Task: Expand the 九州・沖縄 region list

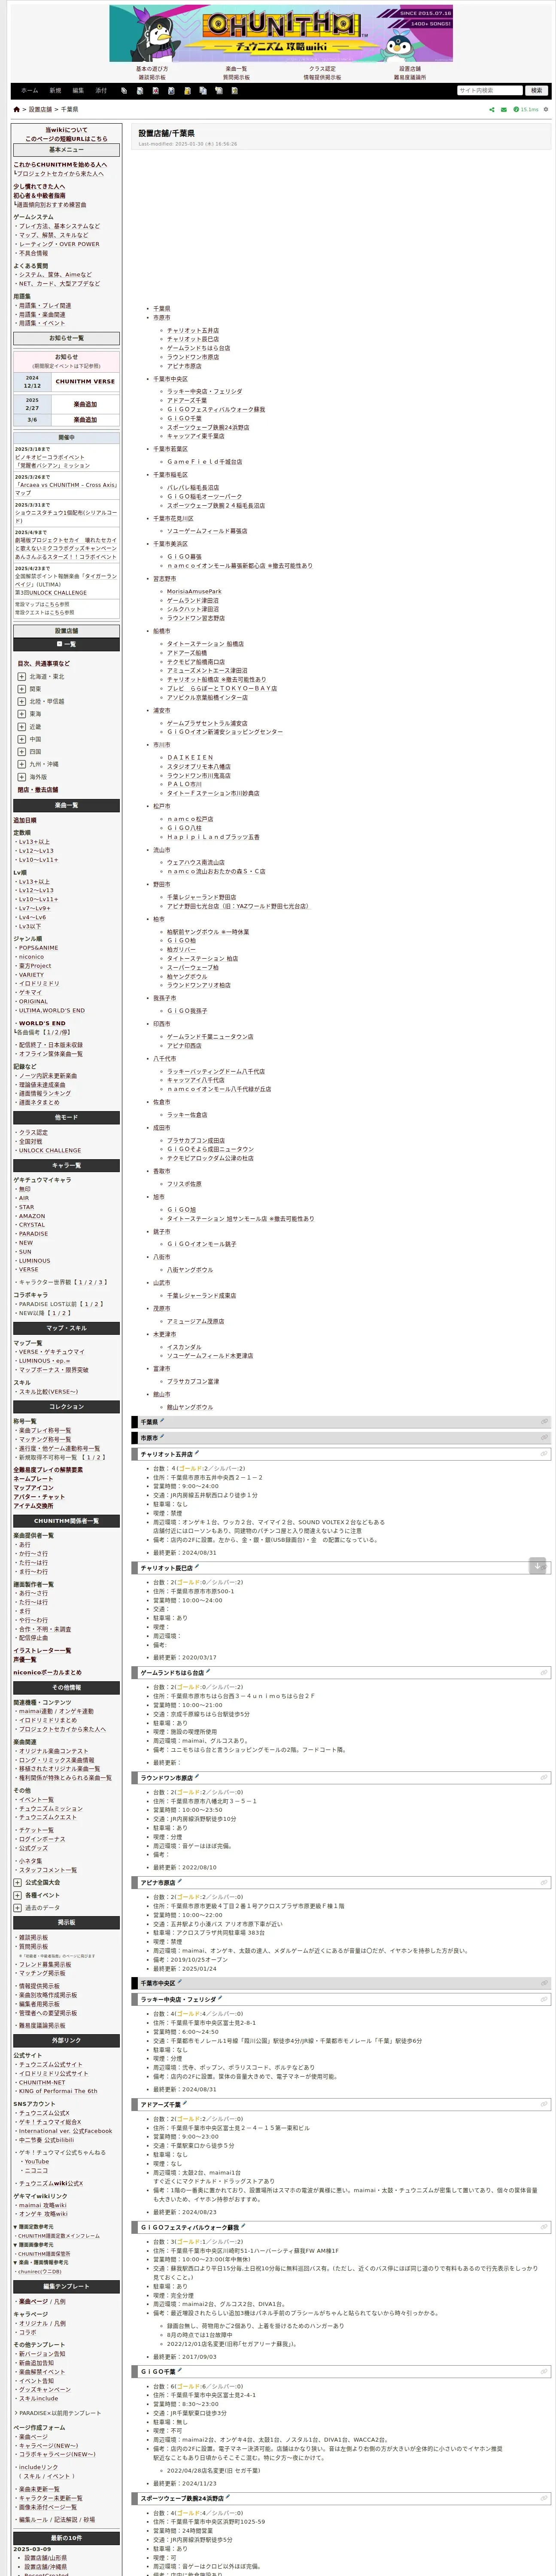Action: pyautogui.click(x=21, y=764)
